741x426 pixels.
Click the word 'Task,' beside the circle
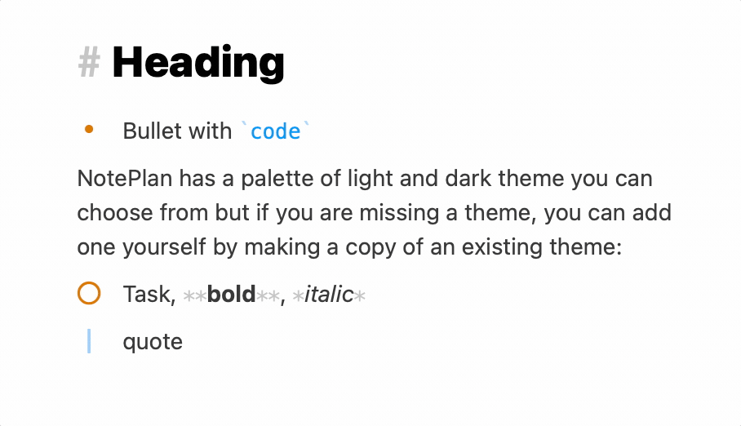[x=149, y=295]
